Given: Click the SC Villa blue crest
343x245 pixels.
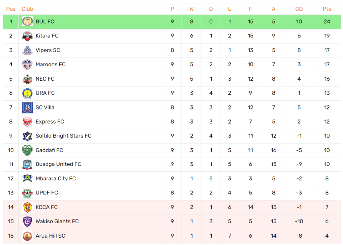Looking at the screenshot, I should (27, 107).
